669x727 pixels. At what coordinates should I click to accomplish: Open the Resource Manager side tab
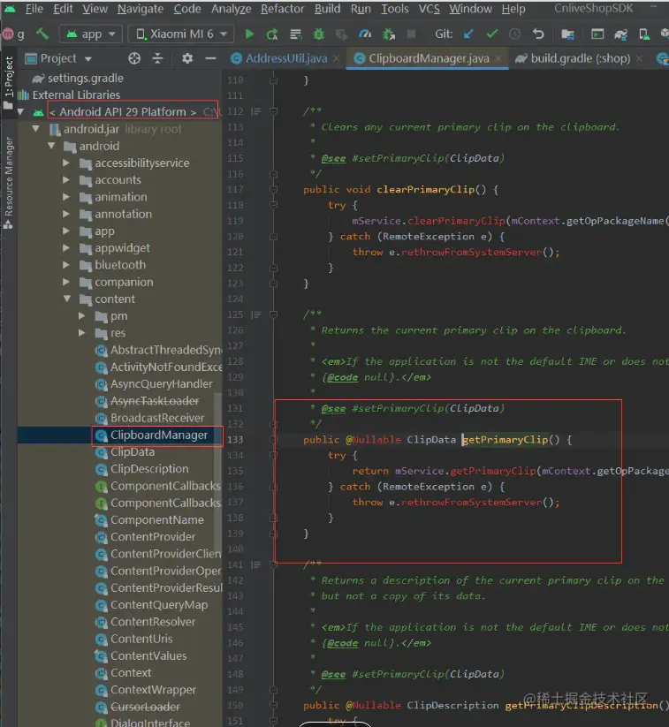click(x=8, y=183)
